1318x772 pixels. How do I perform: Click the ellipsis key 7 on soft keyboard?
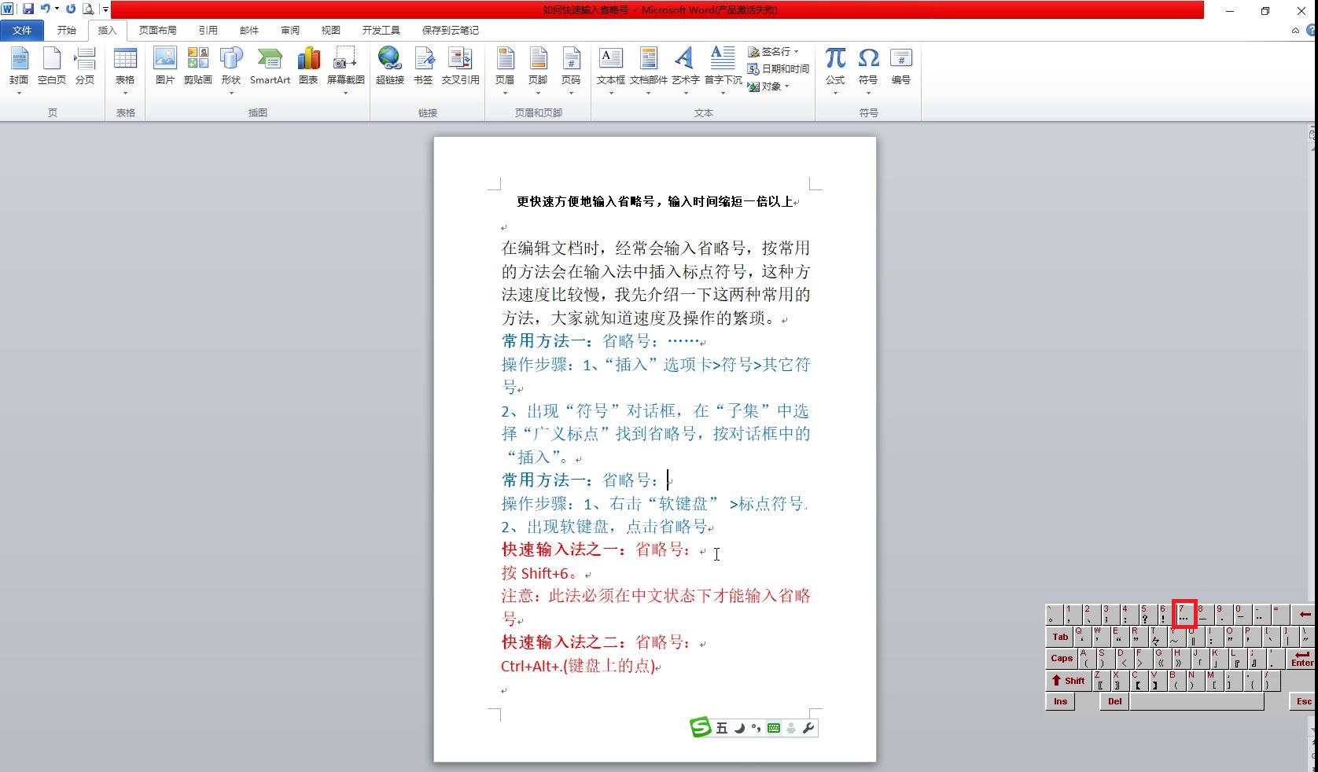pyautogui.click(x=1184, y=614)
